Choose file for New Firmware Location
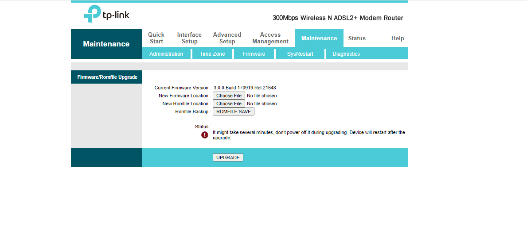Image resolution: width=527 pixels, height=242 pixels. click(x=229, y=96)
